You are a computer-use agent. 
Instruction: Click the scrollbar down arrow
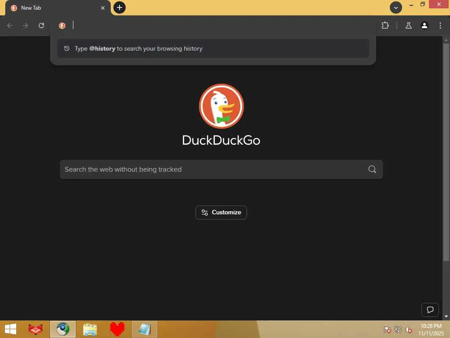point(446,316)
